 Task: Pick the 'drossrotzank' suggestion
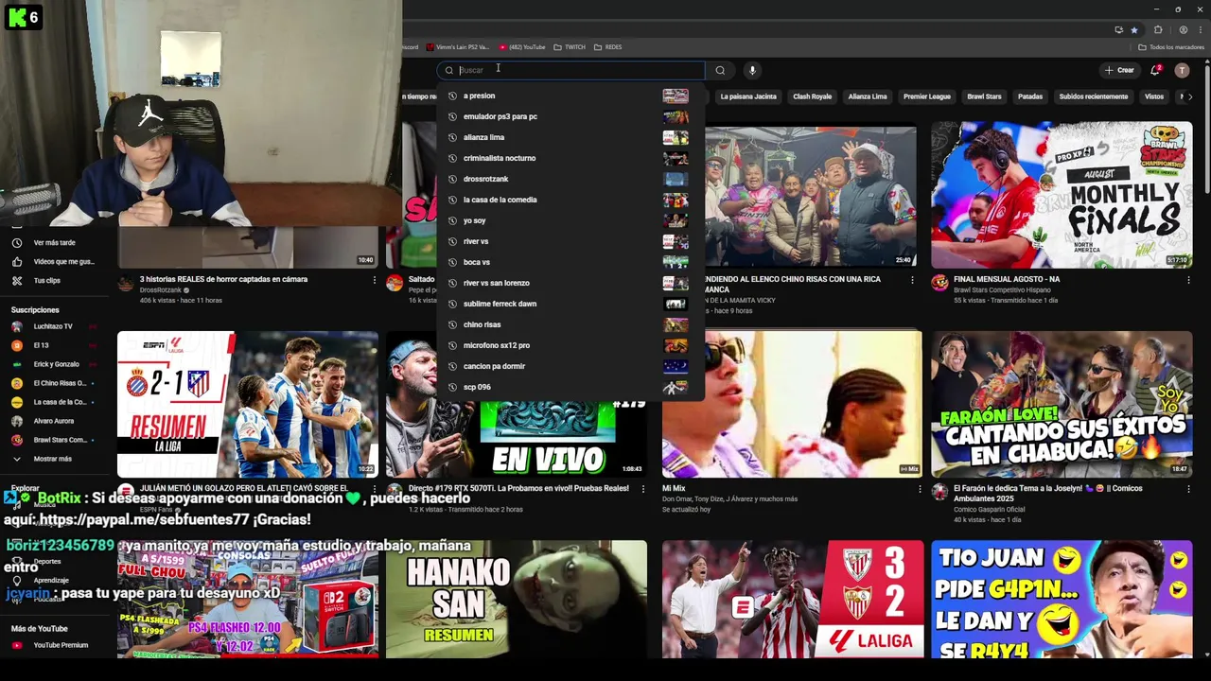pos(570,179)
